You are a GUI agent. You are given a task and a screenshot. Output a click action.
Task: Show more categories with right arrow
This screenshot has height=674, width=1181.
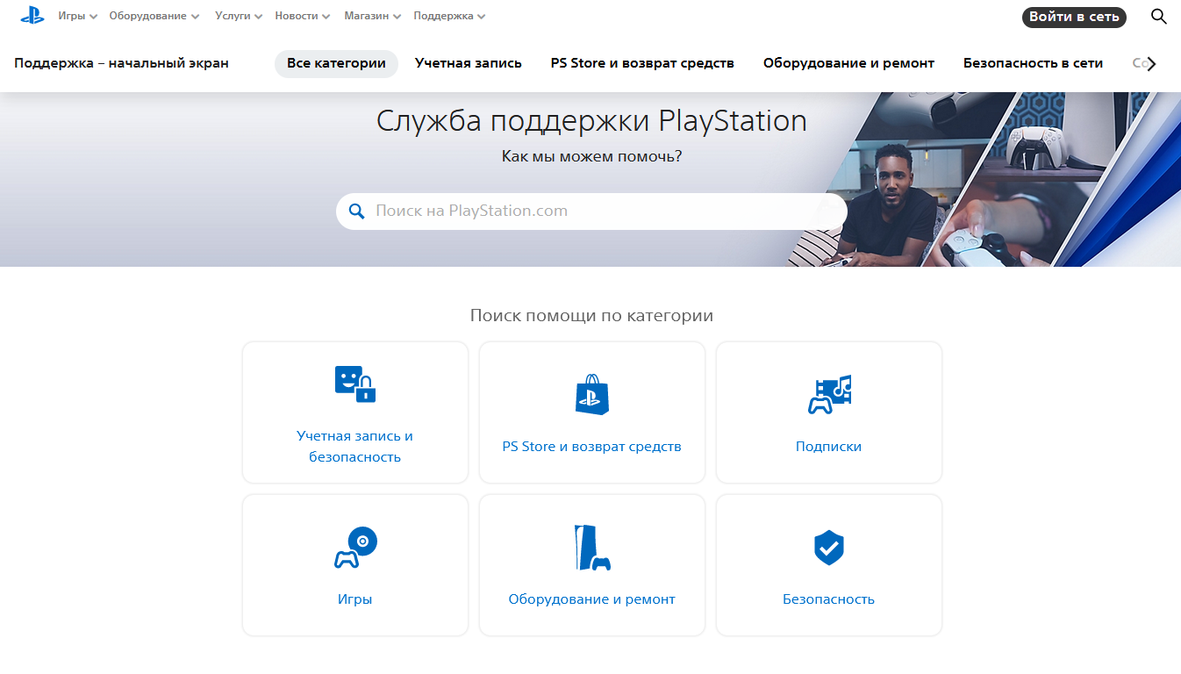[1152, 63]
